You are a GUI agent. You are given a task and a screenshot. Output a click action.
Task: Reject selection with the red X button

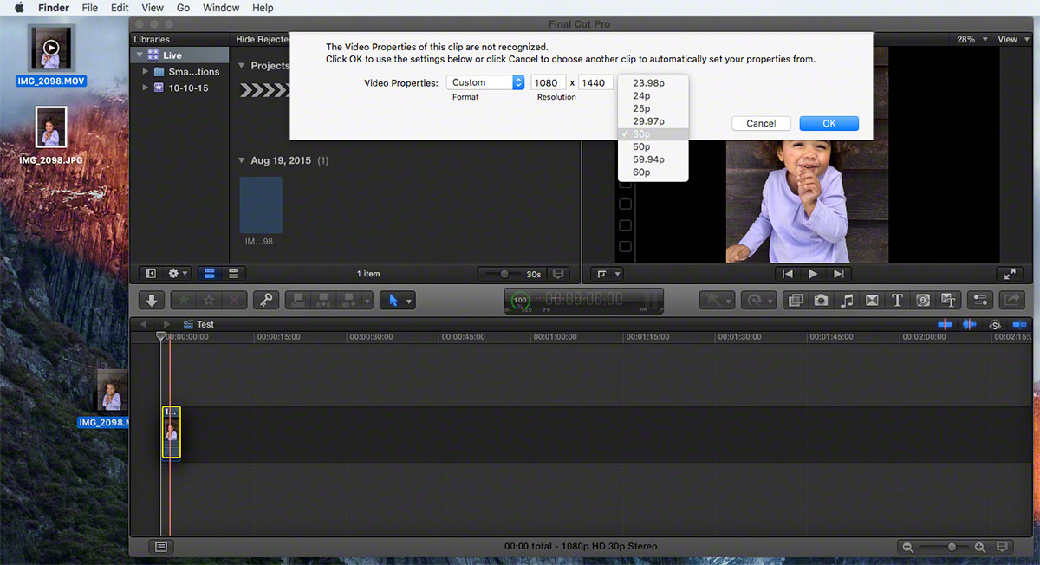(234, 300)
